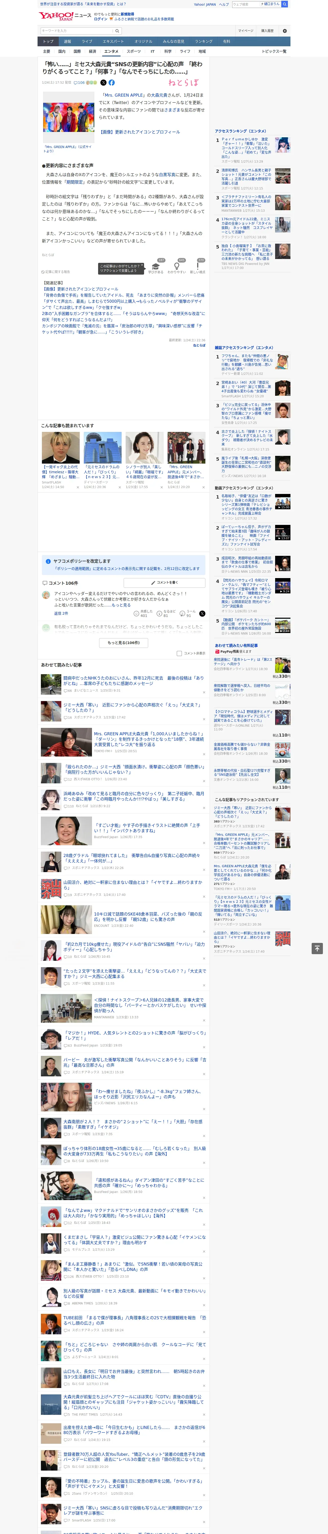Click the うーん reaction on first comment
The height and width of the screenshot is (1534, 328).
pos(182,613)
